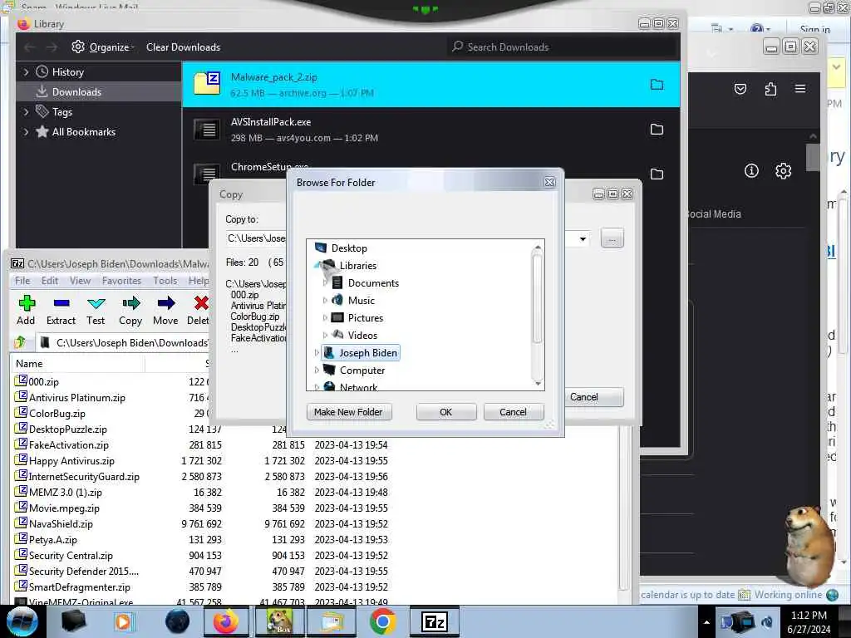Select MEMZ 3.0 (1).zip in file list

pos(65,493)
